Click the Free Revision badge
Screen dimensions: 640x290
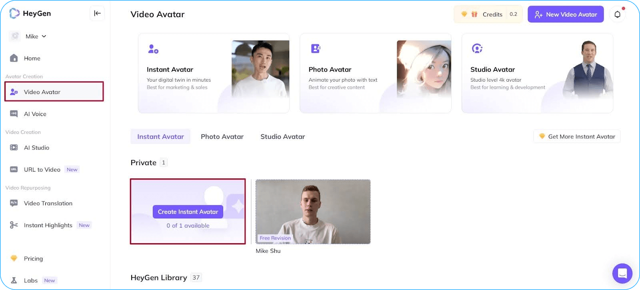click(x=275, y=238)
